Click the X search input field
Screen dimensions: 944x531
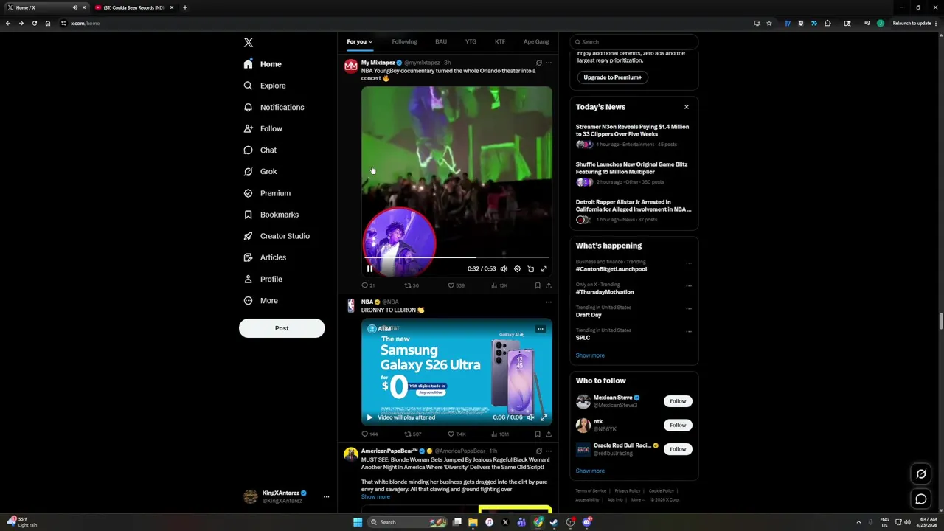pos(634,42)
